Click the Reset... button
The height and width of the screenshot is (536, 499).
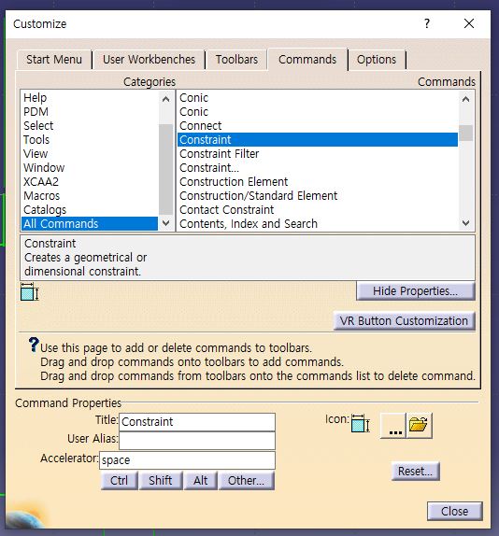(x=415, y=472)
